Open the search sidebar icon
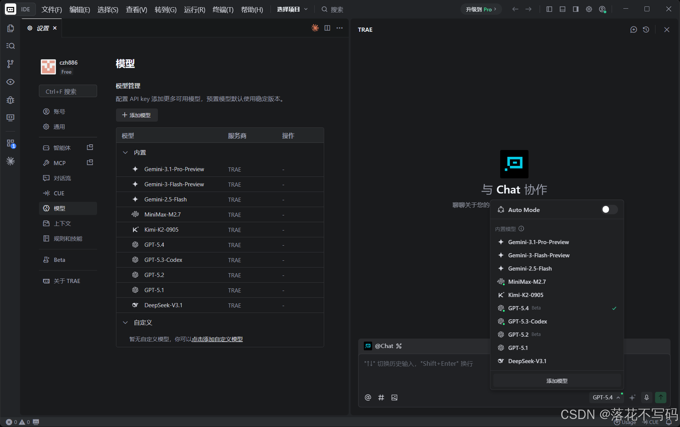 [x=11, y=46]
